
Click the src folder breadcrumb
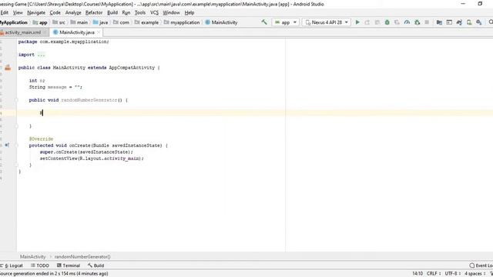pos(59,22)
